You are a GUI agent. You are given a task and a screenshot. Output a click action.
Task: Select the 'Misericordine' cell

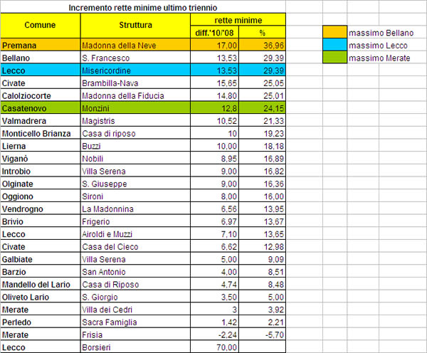click(x=135, y=70)
